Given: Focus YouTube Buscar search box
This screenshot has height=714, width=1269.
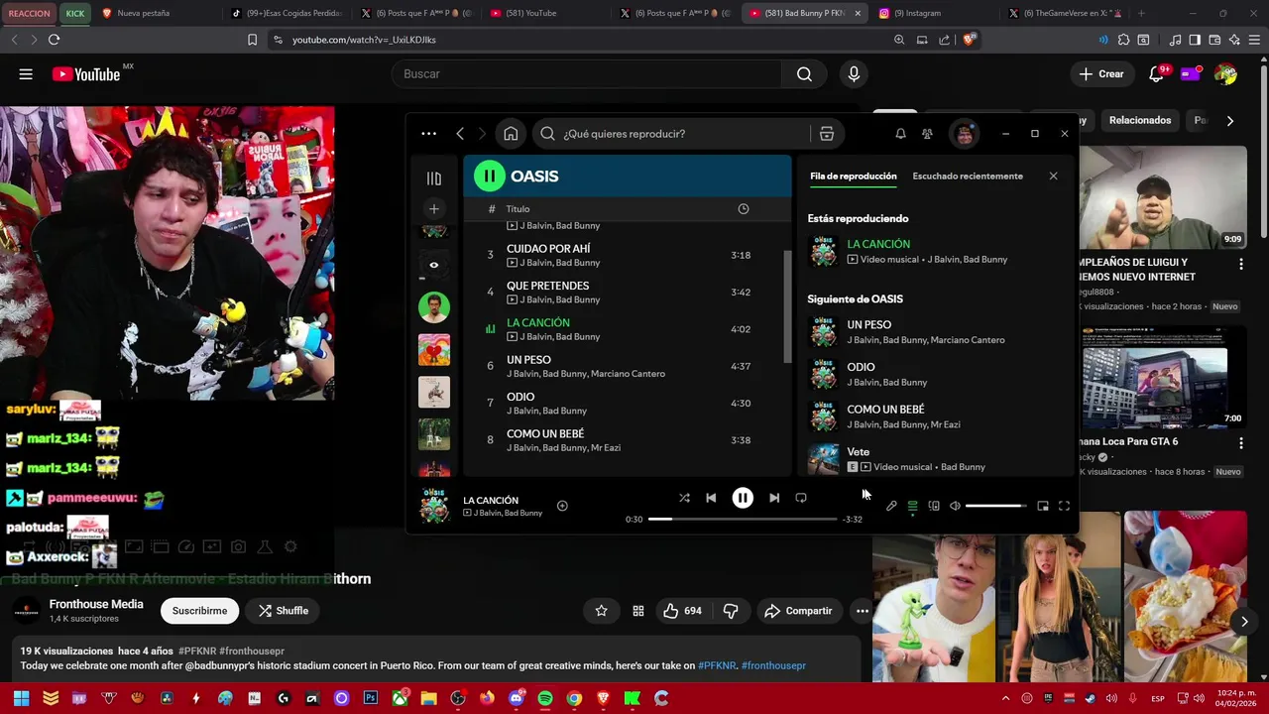Looking at the screenshot, I should click(x=585, y=74).
